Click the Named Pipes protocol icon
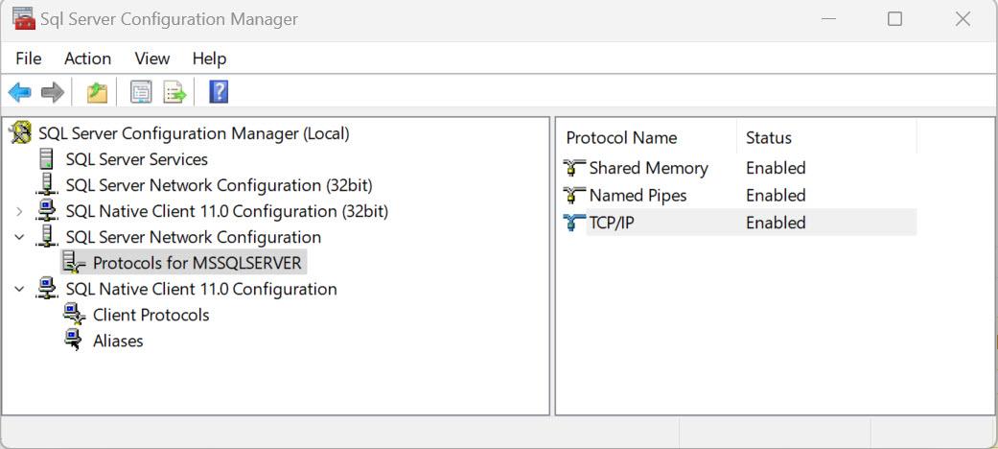The width and height of the screenshot is (998, 449). tap(574, 196)
